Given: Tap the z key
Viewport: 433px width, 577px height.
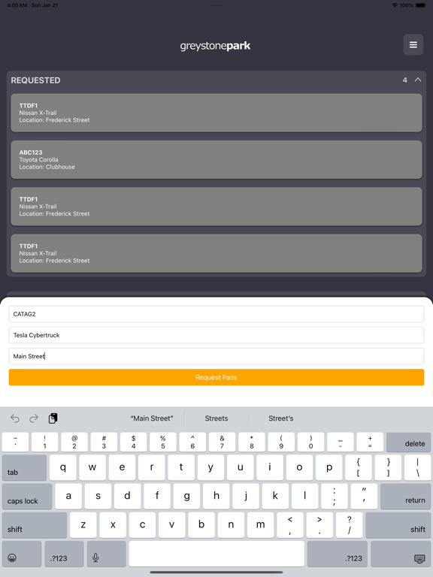Looking at the screenshot, I should coord(83,525).
